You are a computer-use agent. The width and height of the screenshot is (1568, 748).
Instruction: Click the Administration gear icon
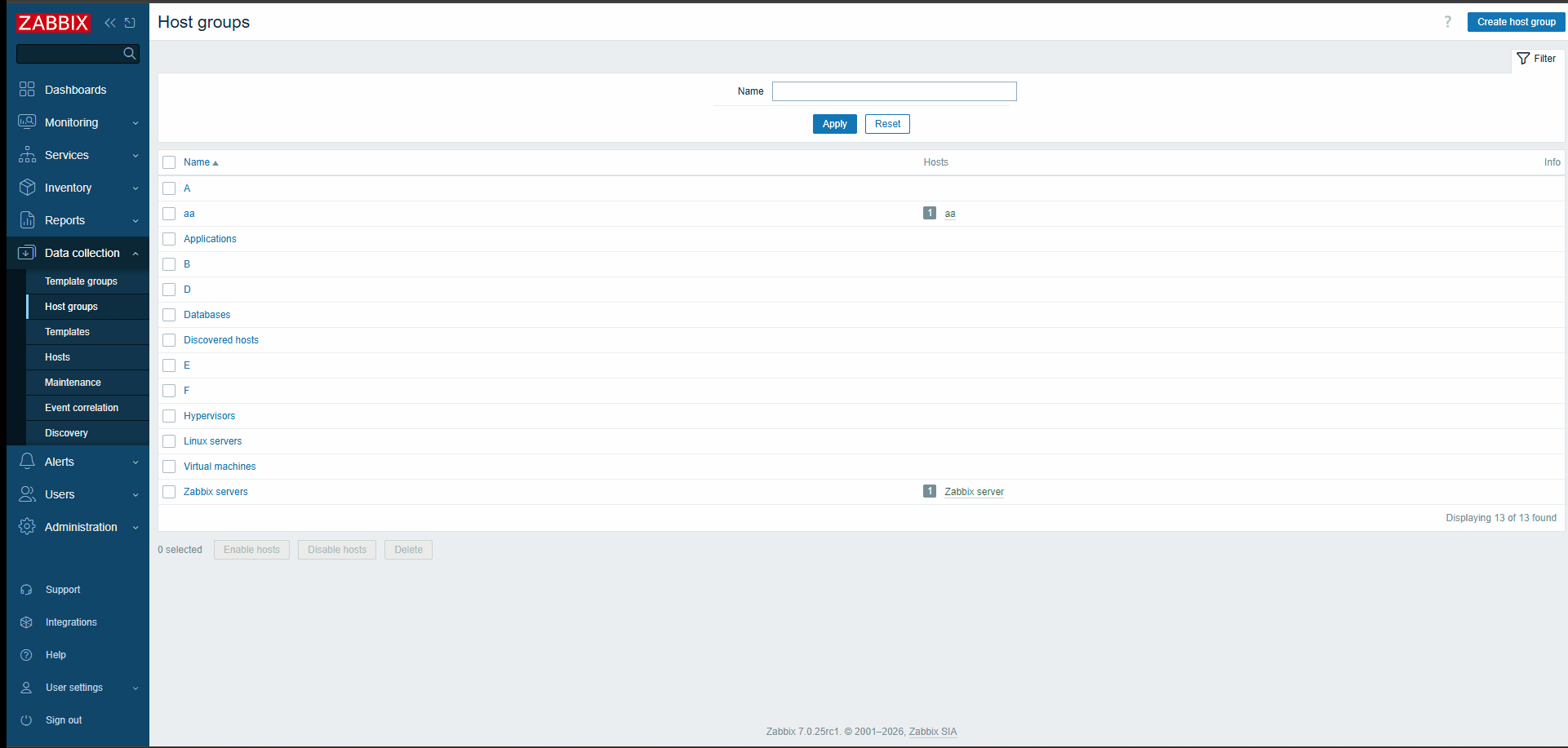point(27,527)
